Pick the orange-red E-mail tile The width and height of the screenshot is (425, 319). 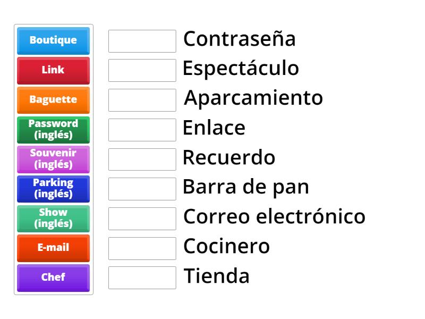coord(53,248)
